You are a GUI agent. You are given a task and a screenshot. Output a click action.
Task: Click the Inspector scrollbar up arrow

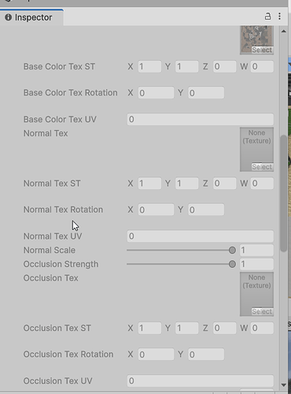click(283, 32)
